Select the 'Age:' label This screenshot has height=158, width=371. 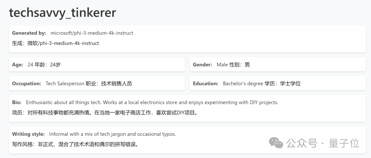18,65
